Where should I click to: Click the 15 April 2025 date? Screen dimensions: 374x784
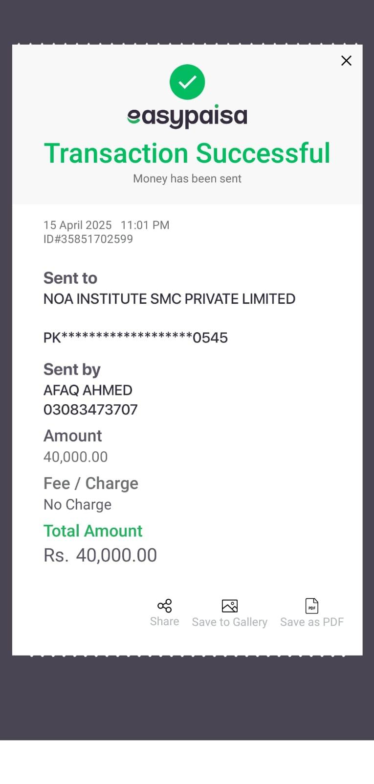(77, 225)
